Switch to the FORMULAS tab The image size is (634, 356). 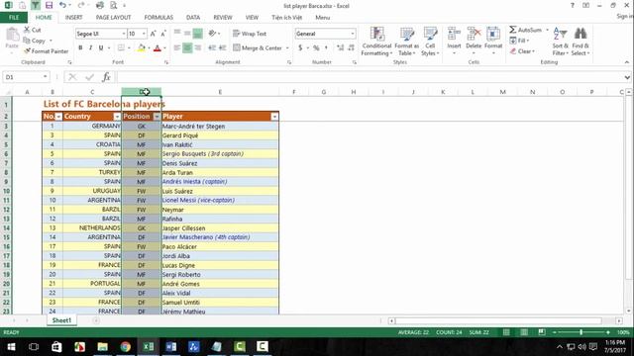point(158,18)
